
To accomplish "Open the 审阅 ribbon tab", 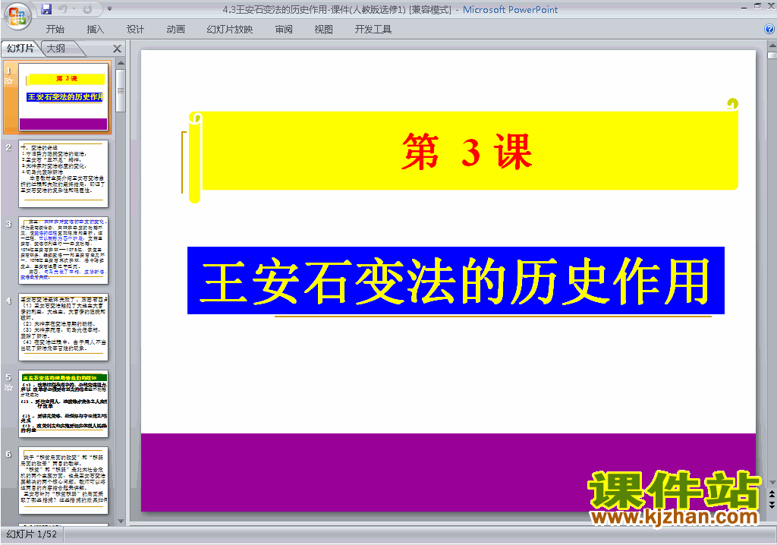I will [x=284, y=30].
